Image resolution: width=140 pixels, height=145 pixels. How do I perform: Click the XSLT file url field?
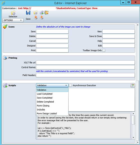coord(85,63)
